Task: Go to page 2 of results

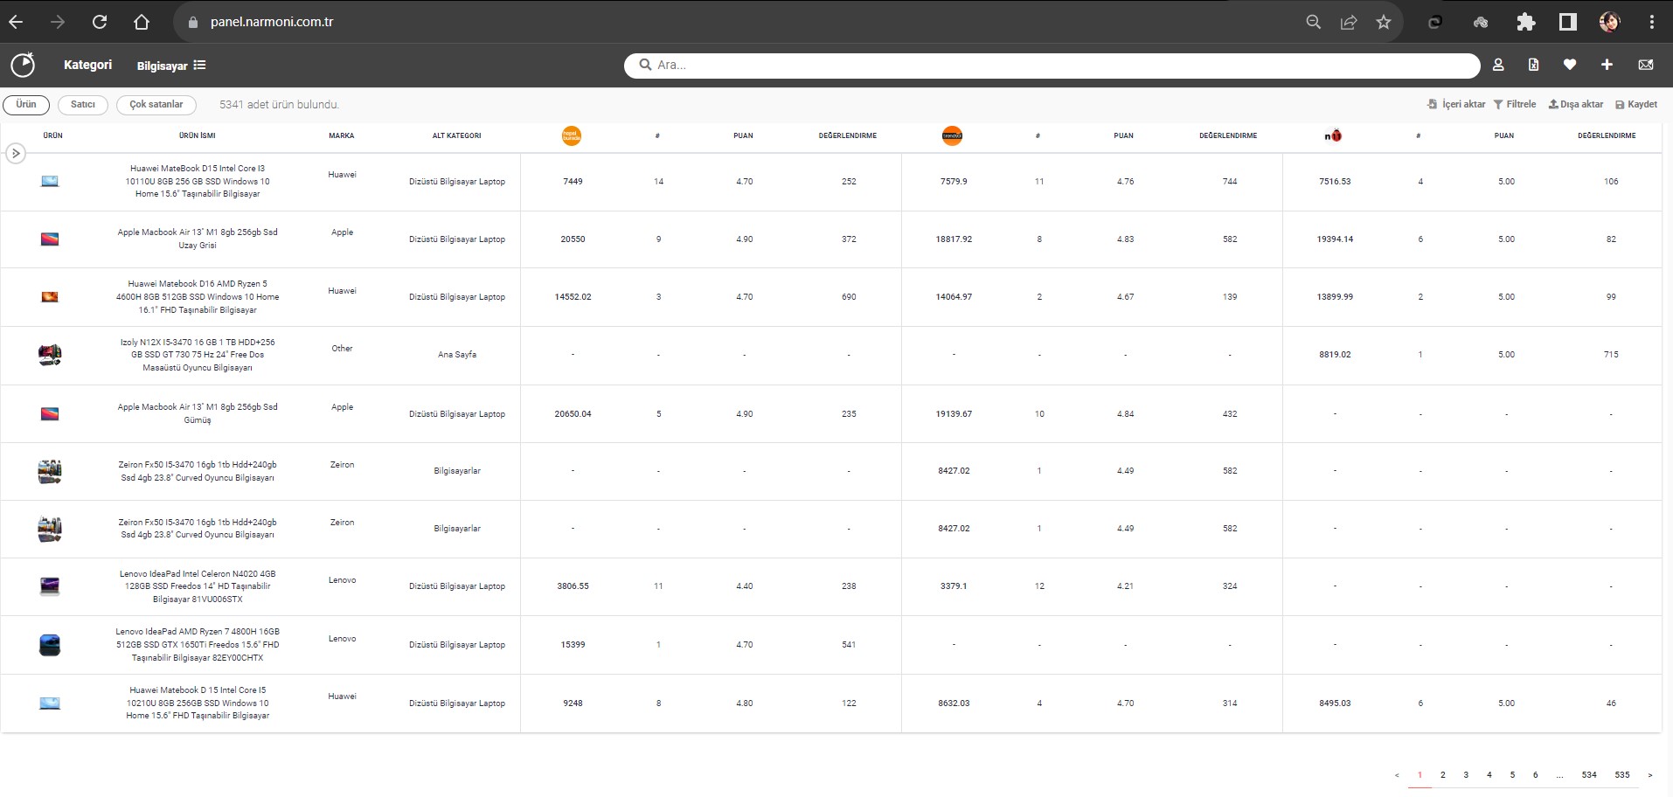Action: (x=1442, y=775)
